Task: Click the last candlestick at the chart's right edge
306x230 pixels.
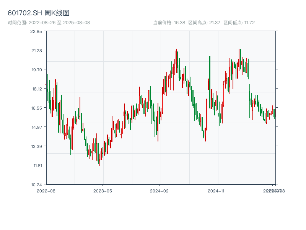Action: point(276,112)
